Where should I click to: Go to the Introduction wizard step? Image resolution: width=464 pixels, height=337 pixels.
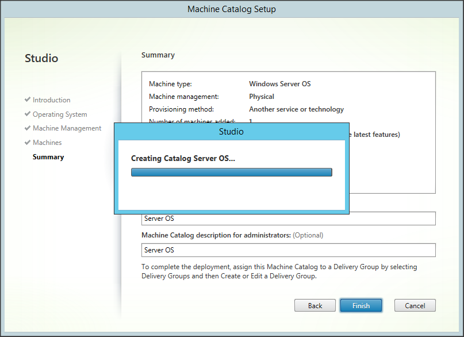click(51, 100)
